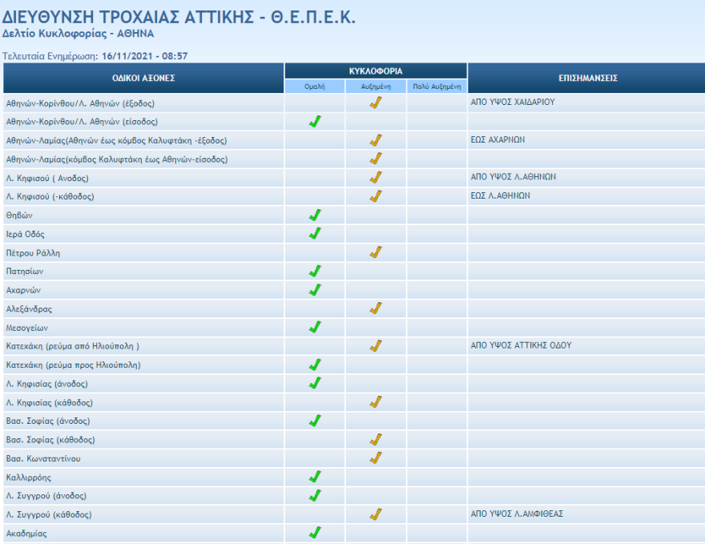
Task: Click the yellow checkmark for Βασ. Κωνσταντίνου
Action: click(x=376, y=458)
